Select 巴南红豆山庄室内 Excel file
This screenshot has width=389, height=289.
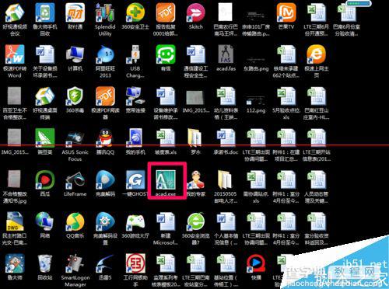tap(316, 96)
